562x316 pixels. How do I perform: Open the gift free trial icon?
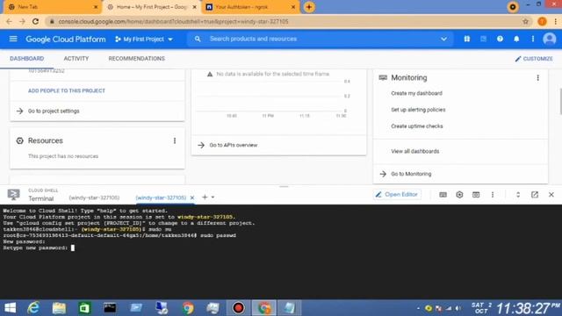click(466, 39)
